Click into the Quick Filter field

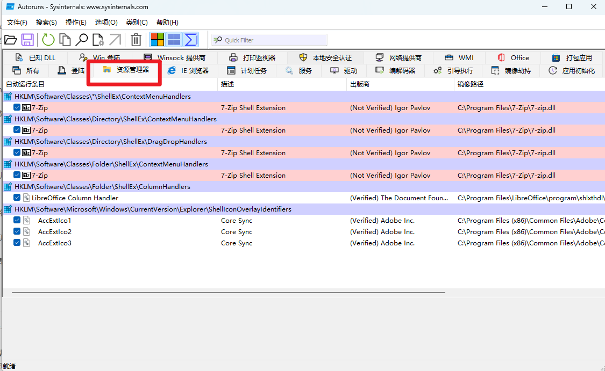pos(269,40)
